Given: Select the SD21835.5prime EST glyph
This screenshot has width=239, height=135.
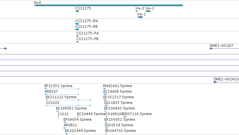Looking at the screenshot, I should point(106,106).
